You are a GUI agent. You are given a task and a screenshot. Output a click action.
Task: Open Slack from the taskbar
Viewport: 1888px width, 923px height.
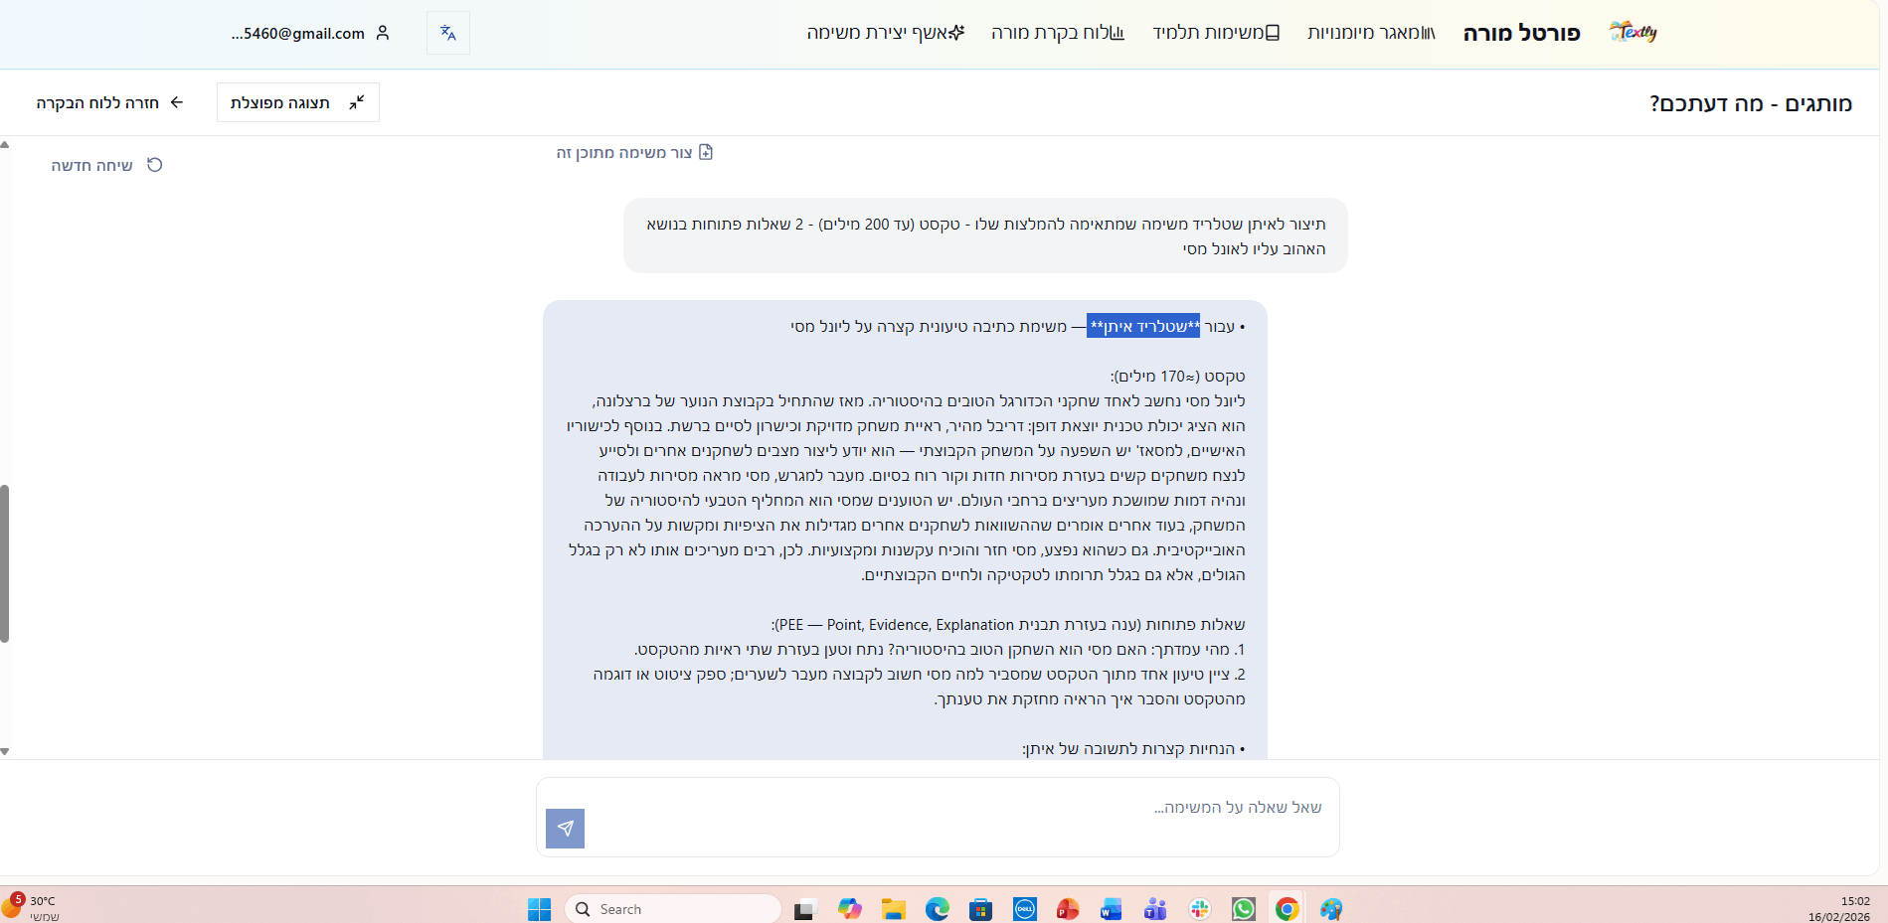tap(1199, 908)
